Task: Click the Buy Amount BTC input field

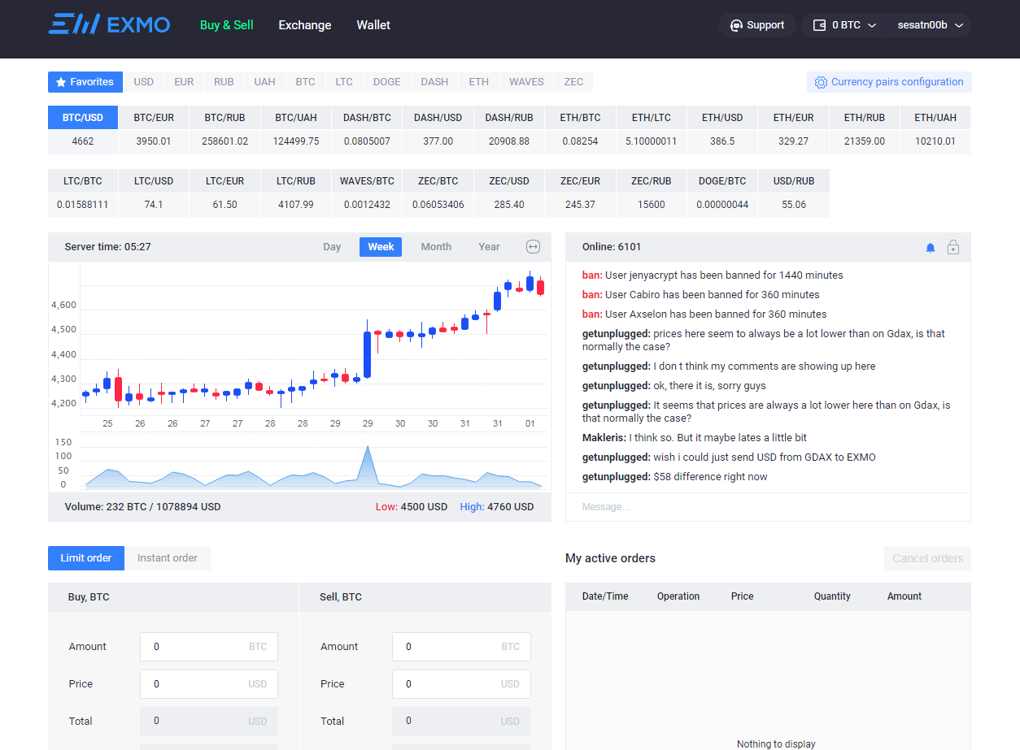Action: tap(209, 647)
